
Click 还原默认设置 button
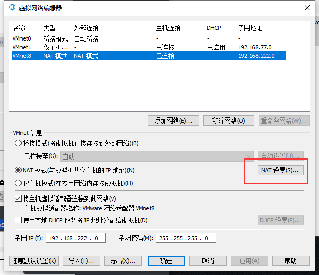(x=34, y=261)
